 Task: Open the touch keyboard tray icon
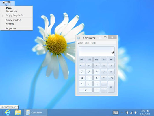[116, 113]
